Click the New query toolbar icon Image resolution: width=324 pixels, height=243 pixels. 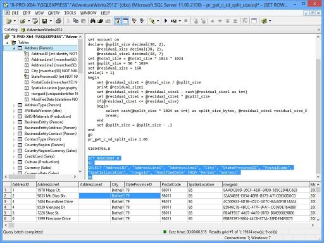pos(9,21)
